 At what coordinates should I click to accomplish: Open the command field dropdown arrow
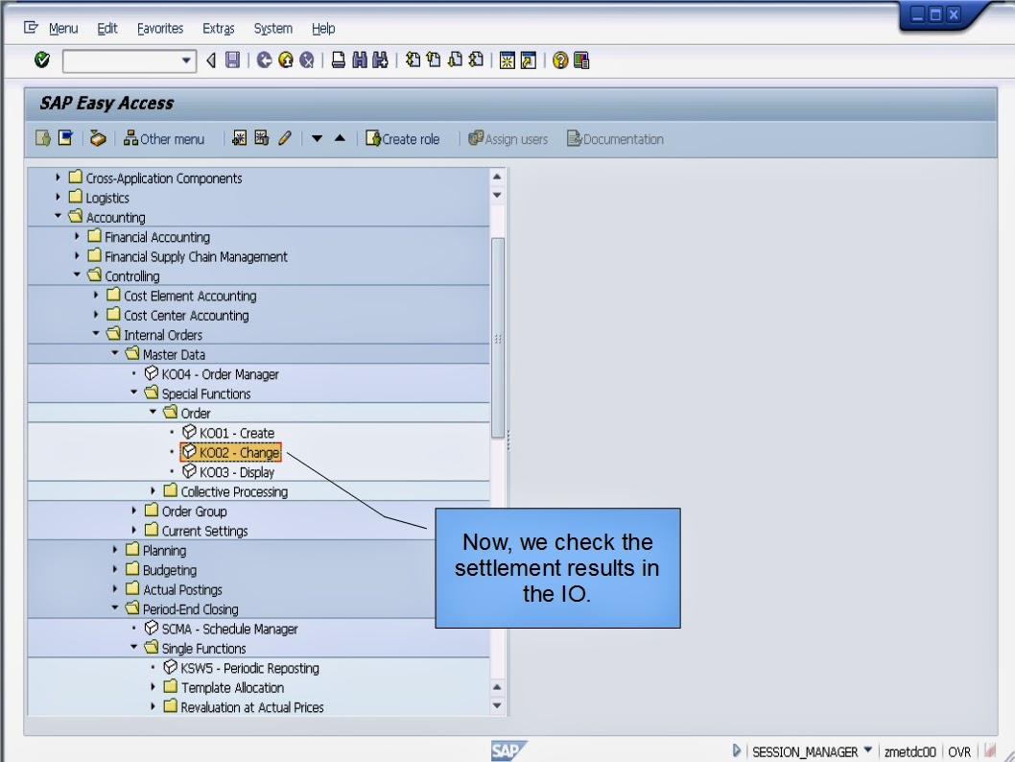tap(186, 60)
